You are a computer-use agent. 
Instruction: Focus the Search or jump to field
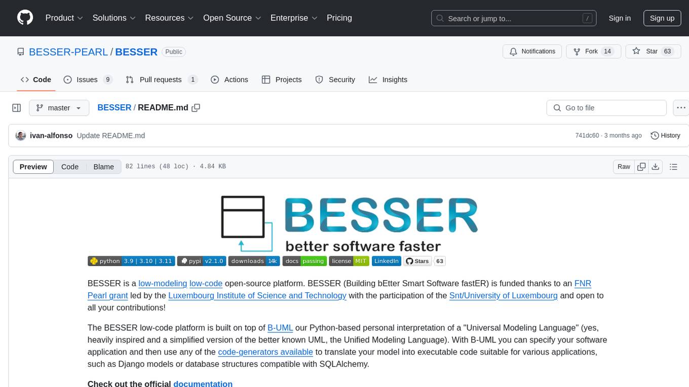tap(514, 18)
